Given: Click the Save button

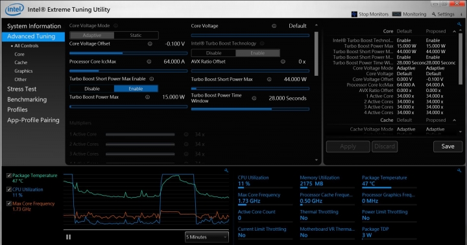Looking at the screenshot, I should click(x=448, y=146).
